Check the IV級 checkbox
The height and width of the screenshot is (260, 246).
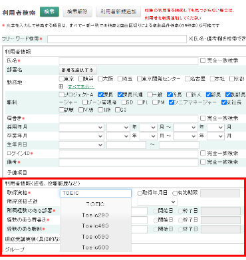[x=81, y=110]
